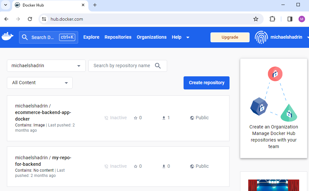Open the Explore page

point(91,37)
